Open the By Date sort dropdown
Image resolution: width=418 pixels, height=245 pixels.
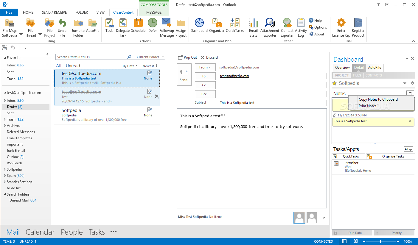pos(130,66)
